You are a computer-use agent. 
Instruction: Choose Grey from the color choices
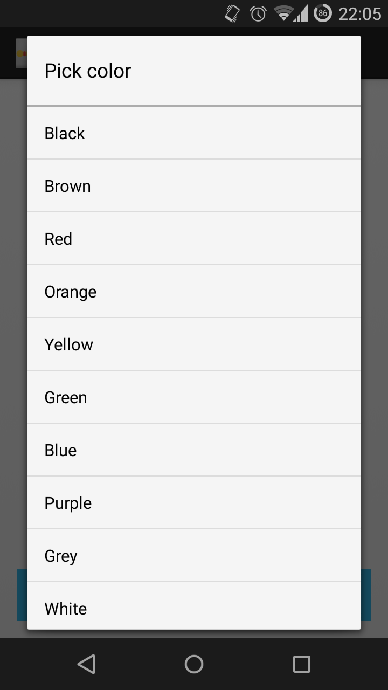[194, 555]
